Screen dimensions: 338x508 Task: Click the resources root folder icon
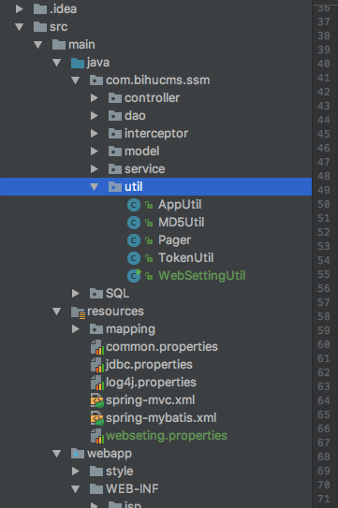[x=78, y=312]
